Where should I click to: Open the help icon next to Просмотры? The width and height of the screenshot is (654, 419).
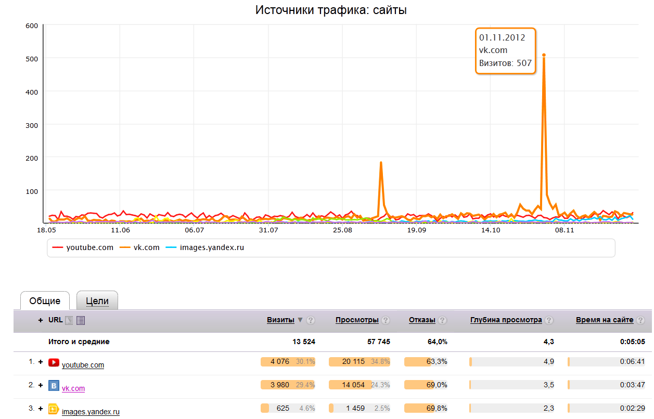[x=386, y=320]
